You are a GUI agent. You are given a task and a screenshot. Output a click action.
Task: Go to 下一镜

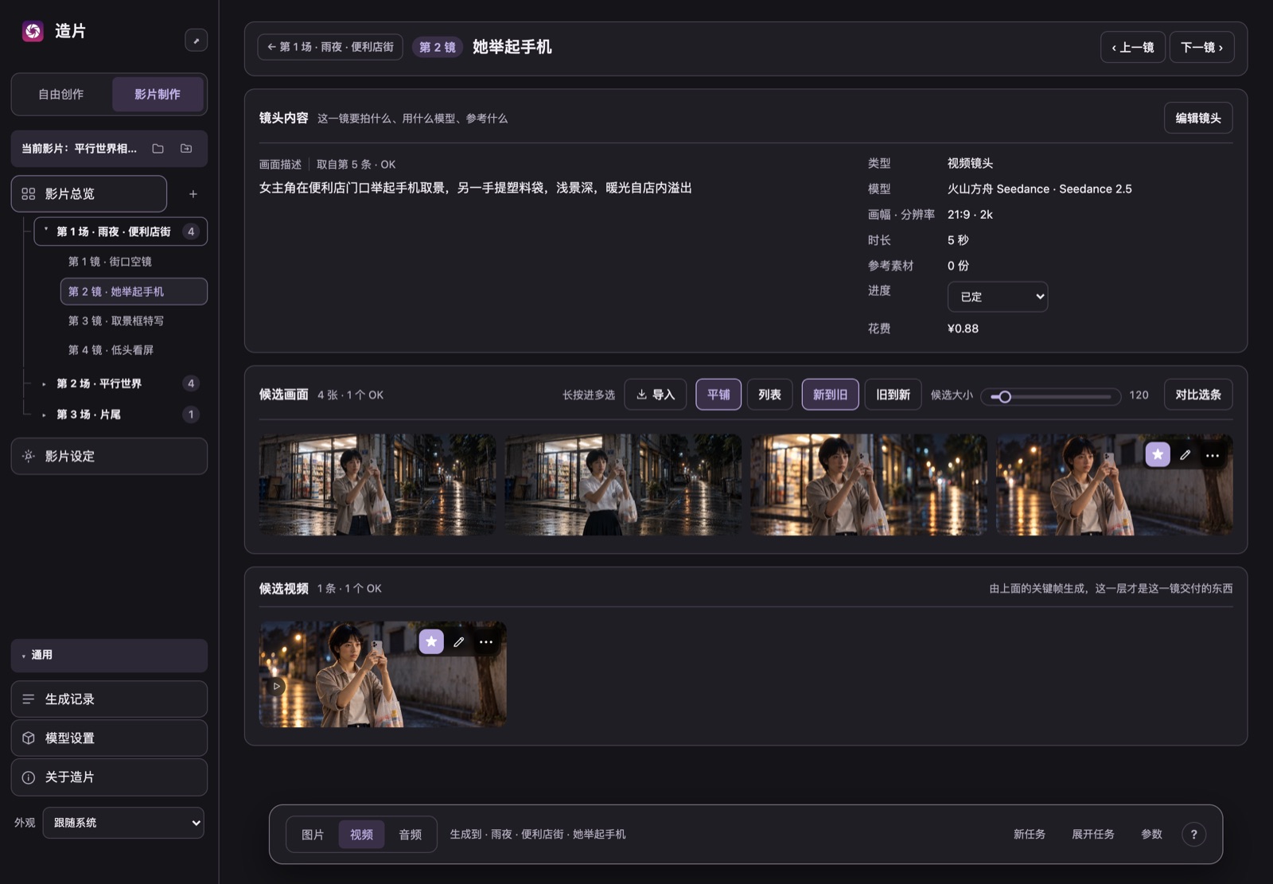[1201, 48]
